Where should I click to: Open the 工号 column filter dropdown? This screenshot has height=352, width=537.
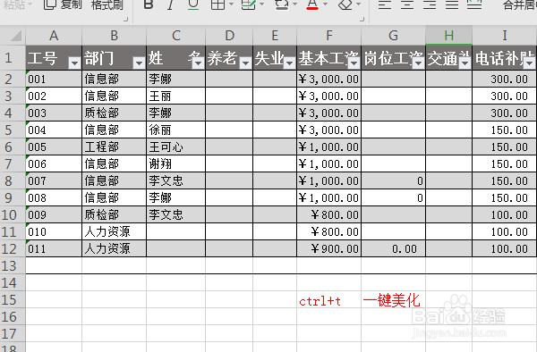pos(74,63)
